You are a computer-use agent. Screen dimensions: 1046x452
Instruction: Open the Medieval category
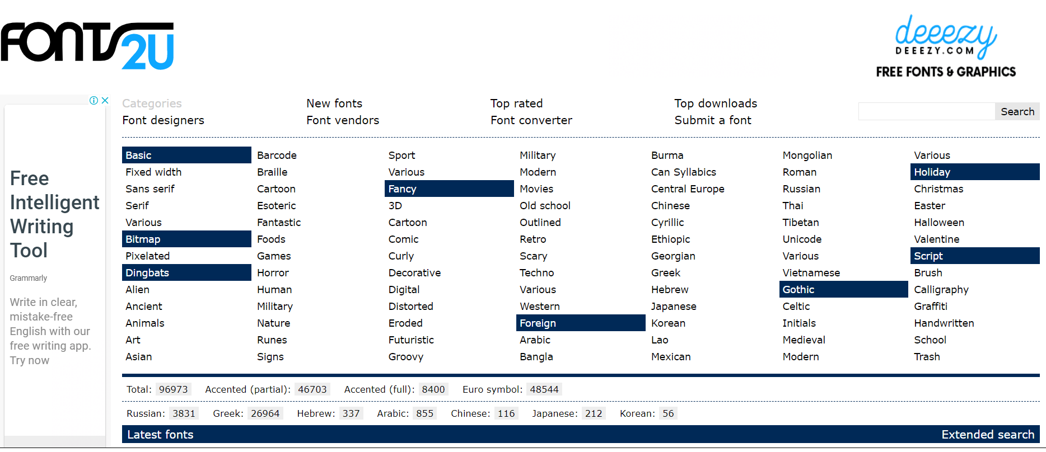click(x=804, y=340)
